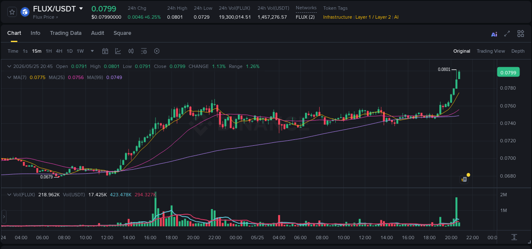Click the CHANGE 1.13% reading
This screenshot has height=249, width=532.
[x=220, y=66]
